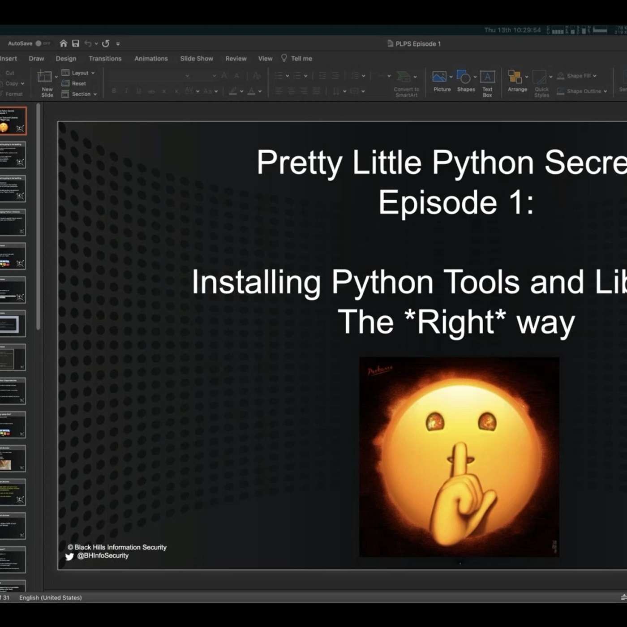Undo the last action
Viewport: 627px width, 627px height.
coord(88,43)
